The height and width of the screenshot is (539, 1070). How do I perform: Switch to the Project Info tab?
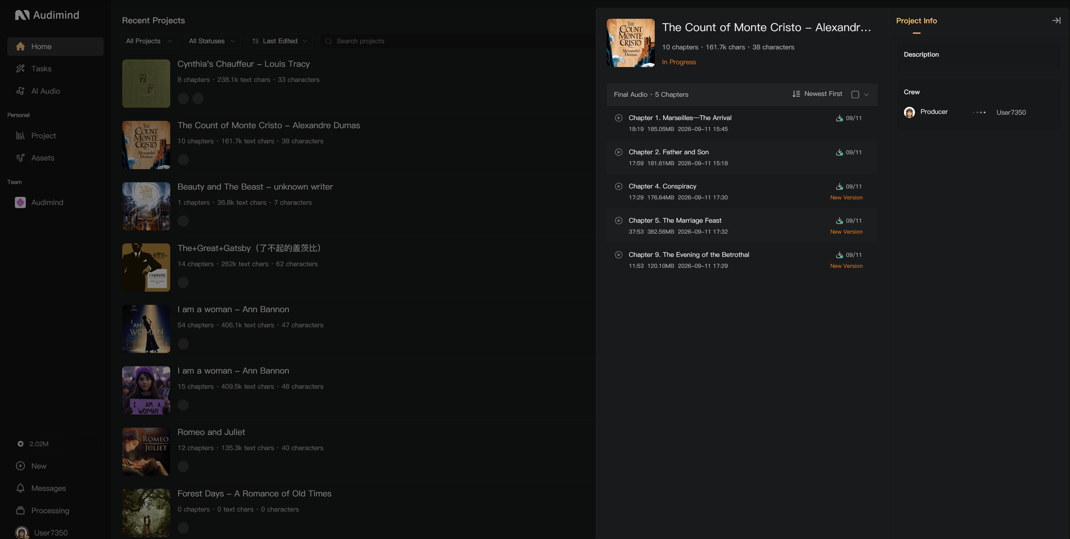(916, 21)
